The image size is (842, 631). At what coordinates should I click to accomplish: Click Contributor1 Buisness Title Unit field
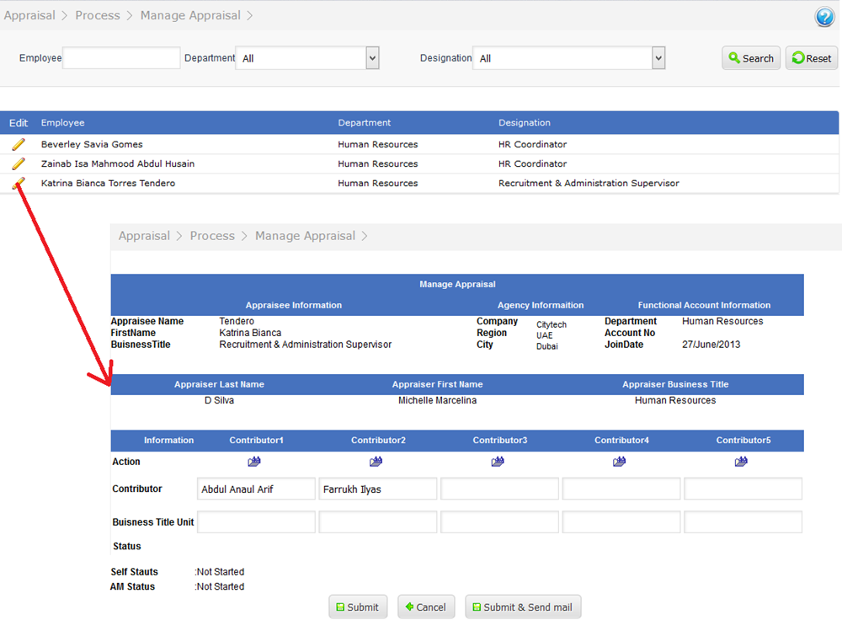click(x=256, y=521)
